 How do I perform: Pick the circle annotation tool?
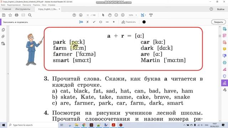tap(100, 22)
